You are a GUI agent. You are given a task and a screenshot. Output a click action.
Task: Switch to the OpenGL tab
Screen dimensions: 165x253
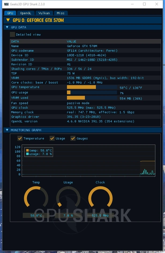tap(25, 13)
